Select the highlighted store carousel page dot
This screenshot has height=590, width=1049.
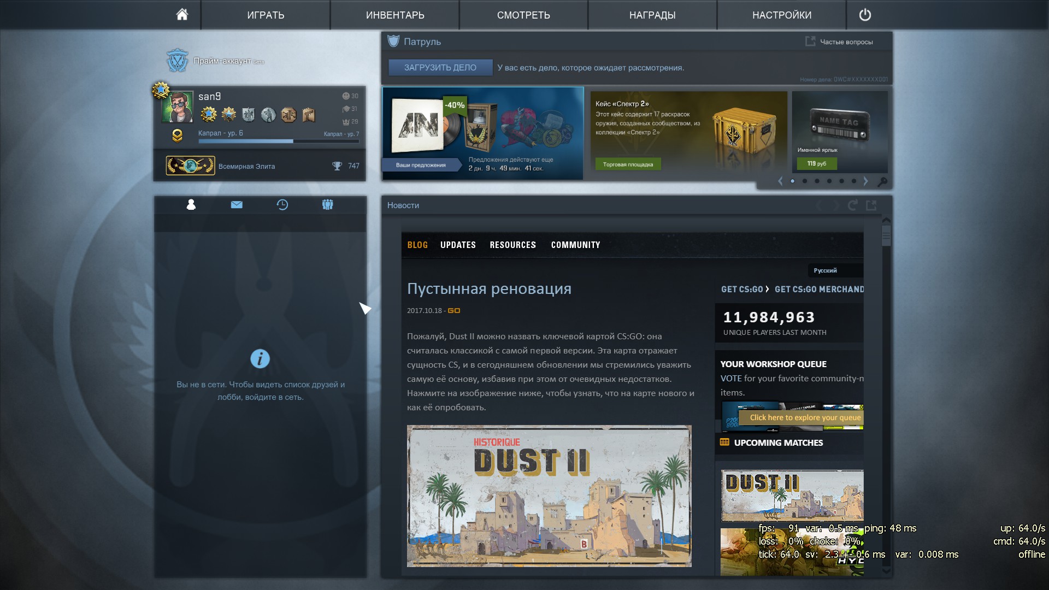click(x=793, y=181)
